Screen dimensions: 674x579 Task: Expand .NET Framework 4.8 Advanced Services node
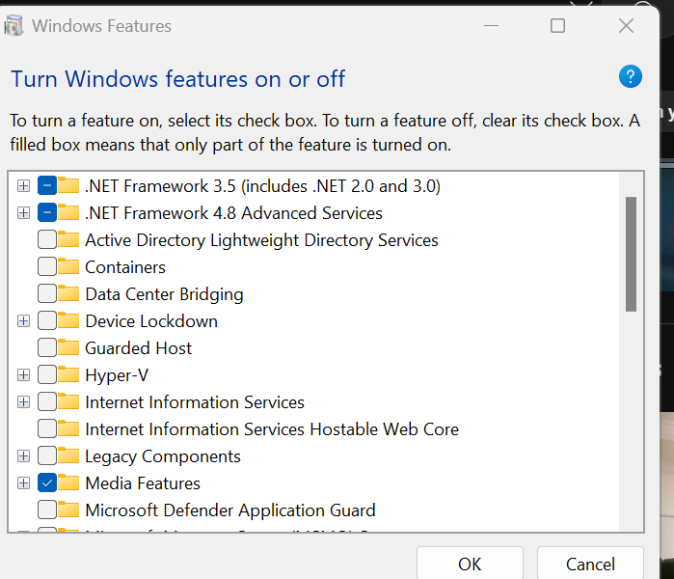[24, 213]
